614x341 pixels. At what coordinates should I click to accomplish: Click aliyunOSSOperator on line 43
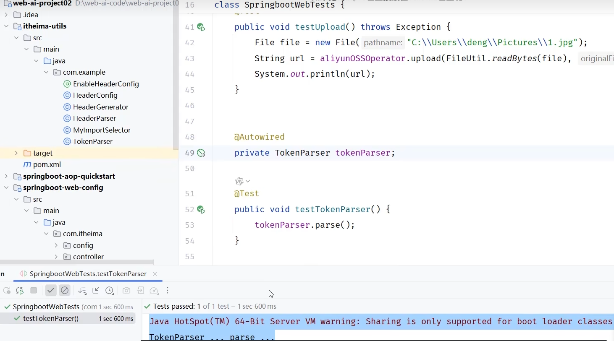coord(363,59)
